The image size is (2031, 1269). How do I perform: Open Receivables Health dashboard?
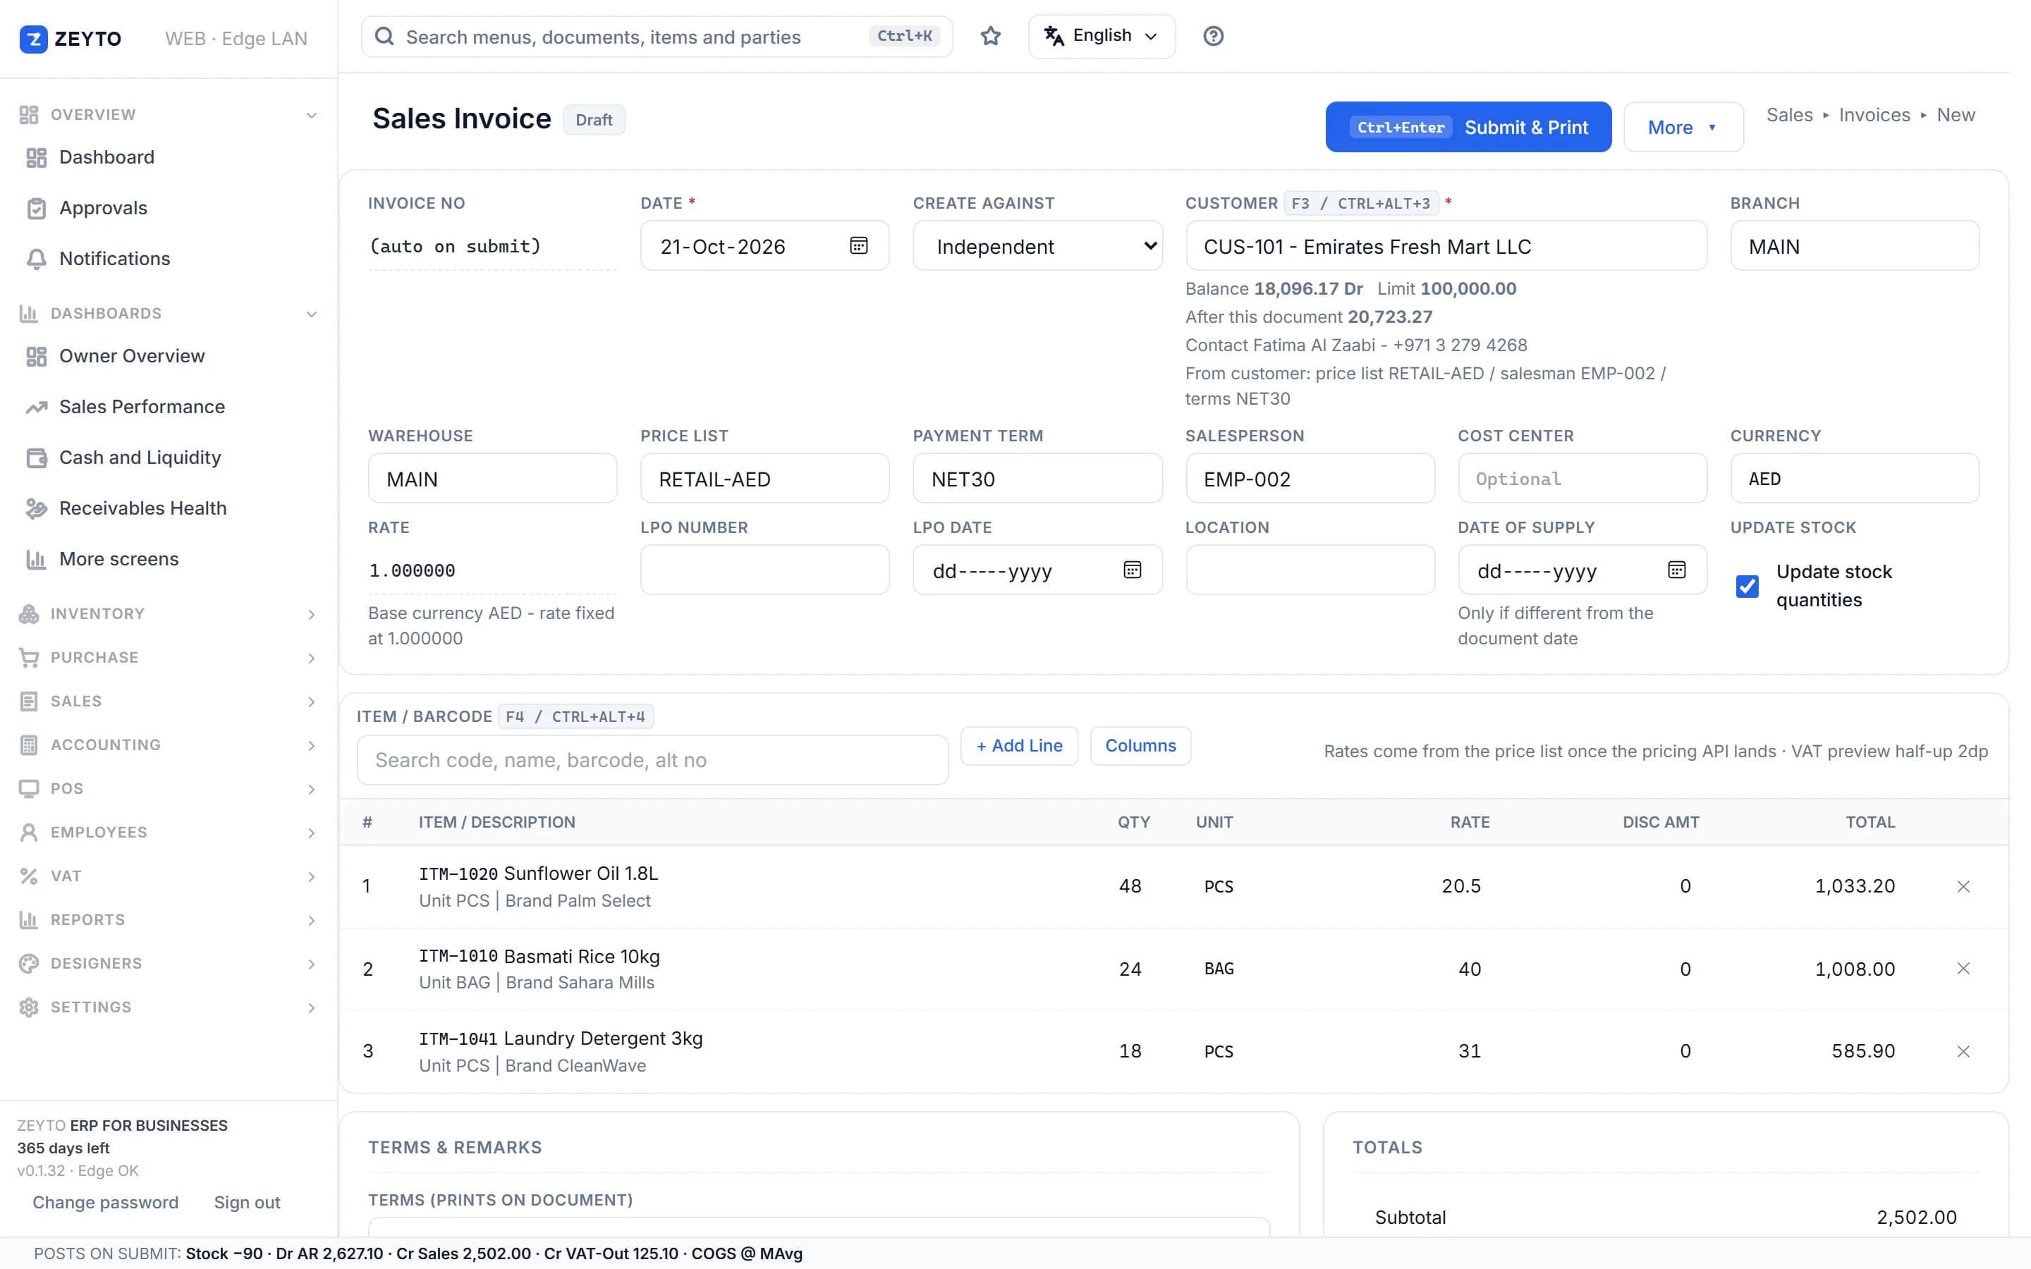[168, 508]
